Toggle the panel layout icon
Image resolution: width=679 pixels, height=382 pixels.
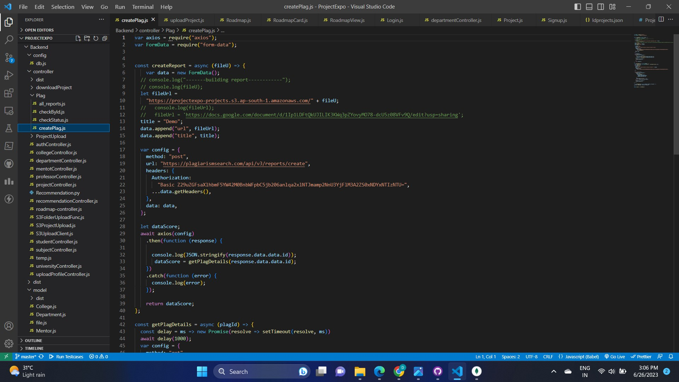[589, 6]
